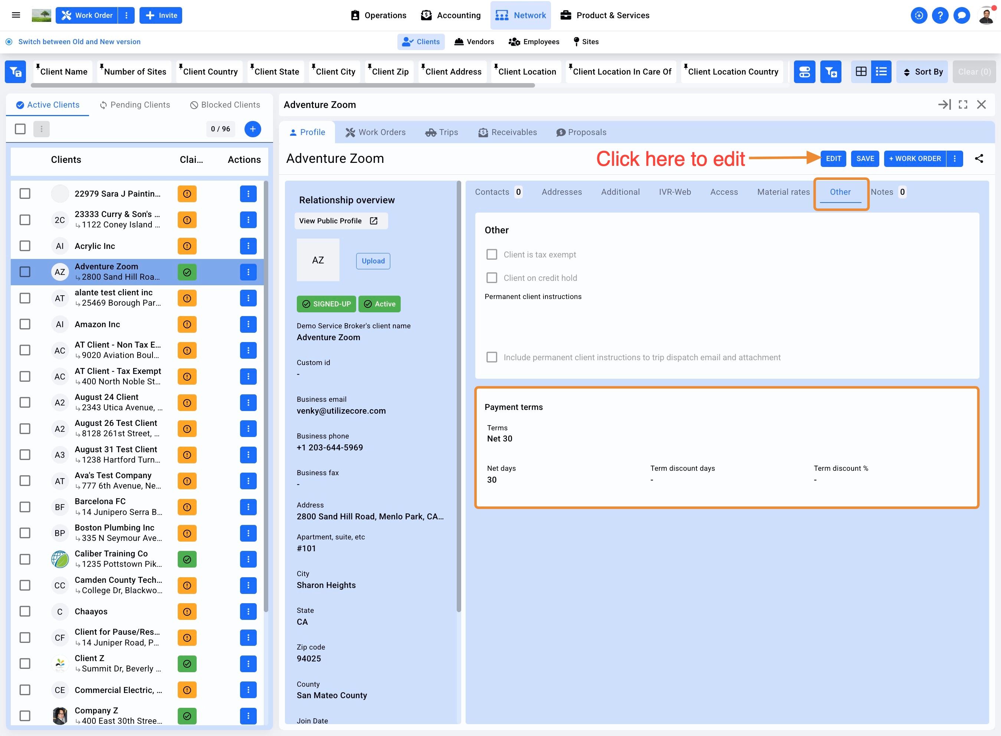This screenshot has height=736, width=1001.
Task: Open the Addresses sub-tab
Action: [561, 192]
